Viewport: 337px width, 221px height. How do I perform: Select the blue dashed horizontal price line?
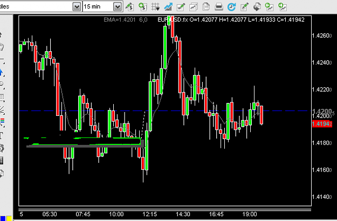click(164, 111)
